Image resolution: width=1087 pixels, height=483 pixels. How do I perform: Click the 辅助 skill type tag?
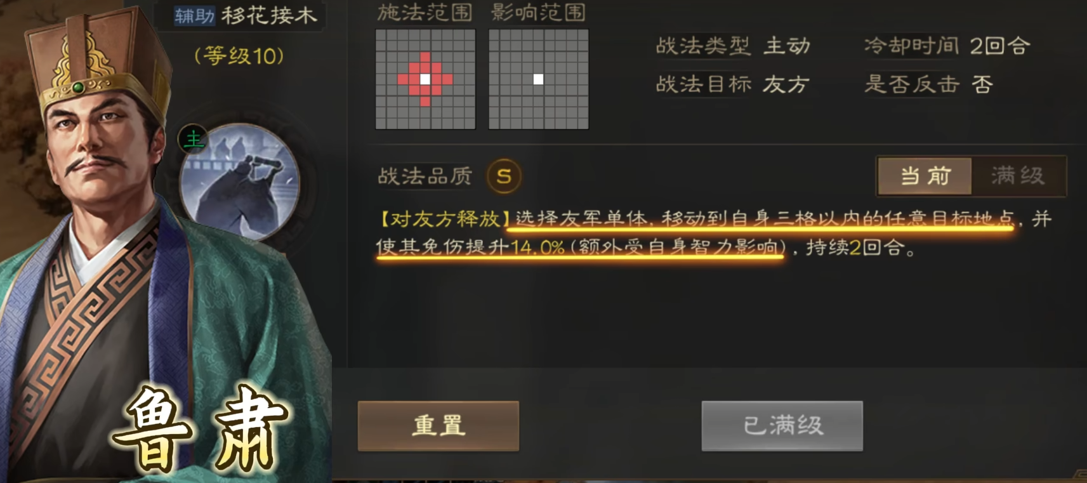pos(195,15)
